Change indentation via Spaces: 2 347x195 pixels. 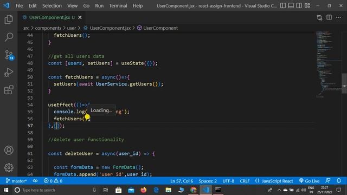[x=208, y=181]
